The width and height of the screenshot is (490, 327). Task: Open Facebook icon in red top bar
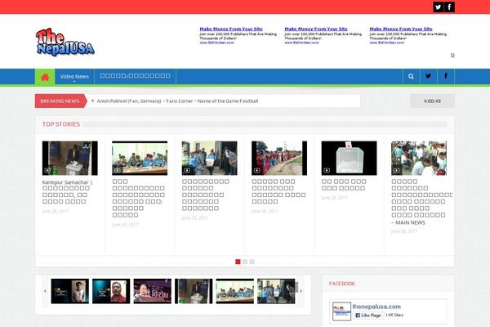click(x=449, y=7)
